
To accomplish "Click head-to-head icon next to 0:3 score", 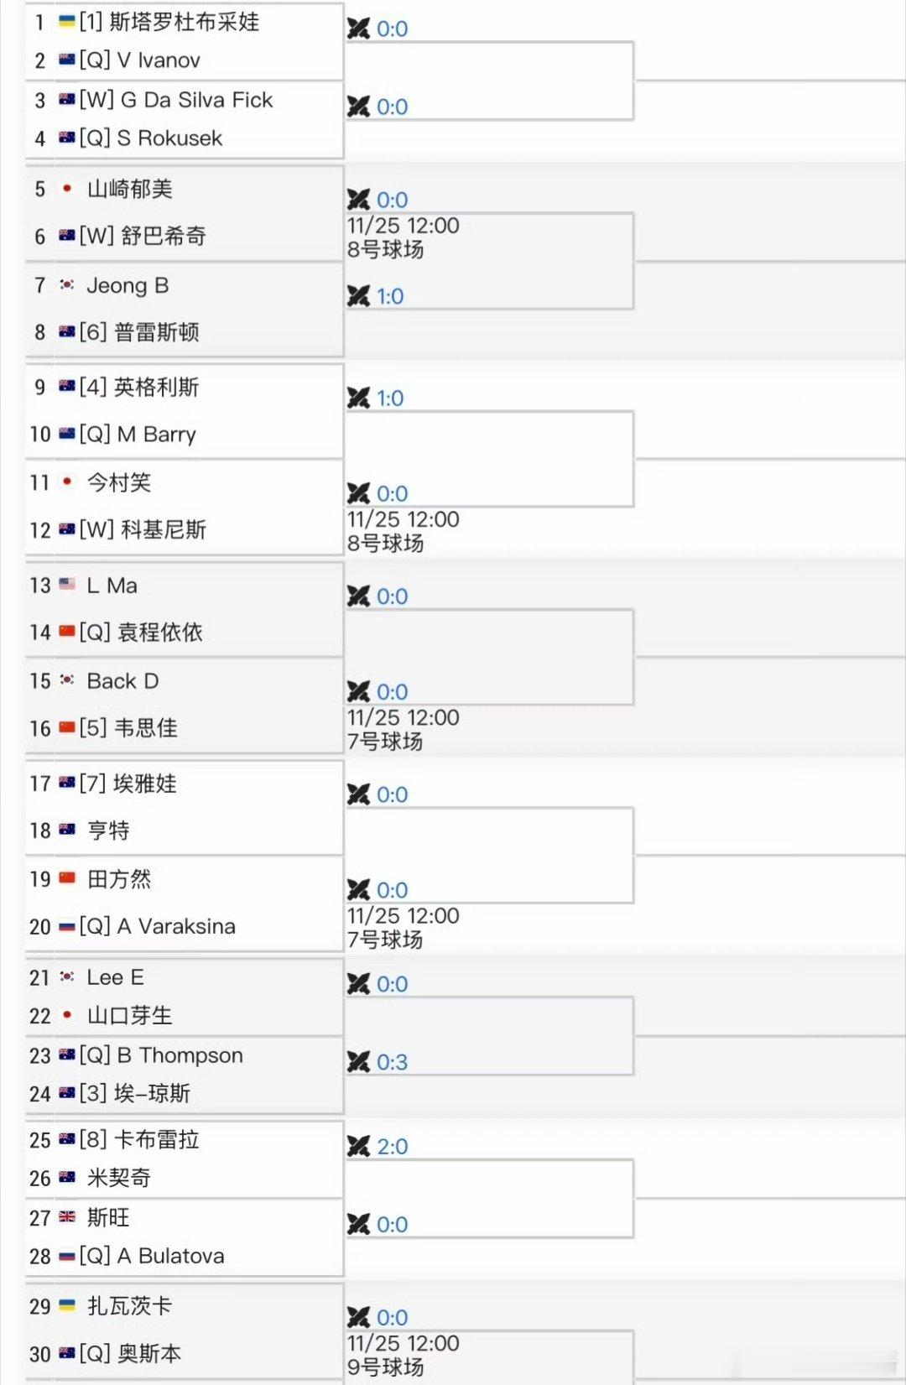I will 358,1062.
